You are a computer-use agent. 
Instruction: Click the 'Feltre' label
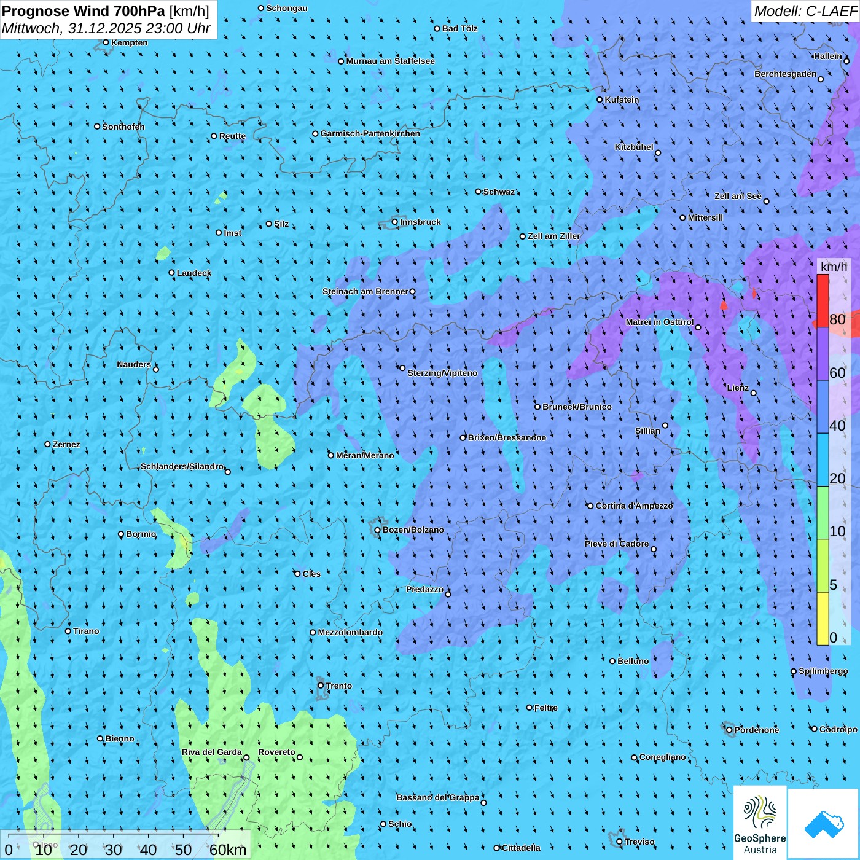pyautogui.click(x=546, y=708)
